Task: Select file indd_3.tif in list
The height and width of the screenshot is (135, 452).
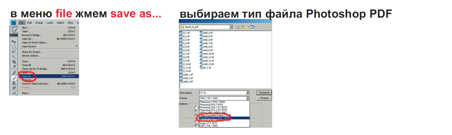Action: [x=186, y=81]
